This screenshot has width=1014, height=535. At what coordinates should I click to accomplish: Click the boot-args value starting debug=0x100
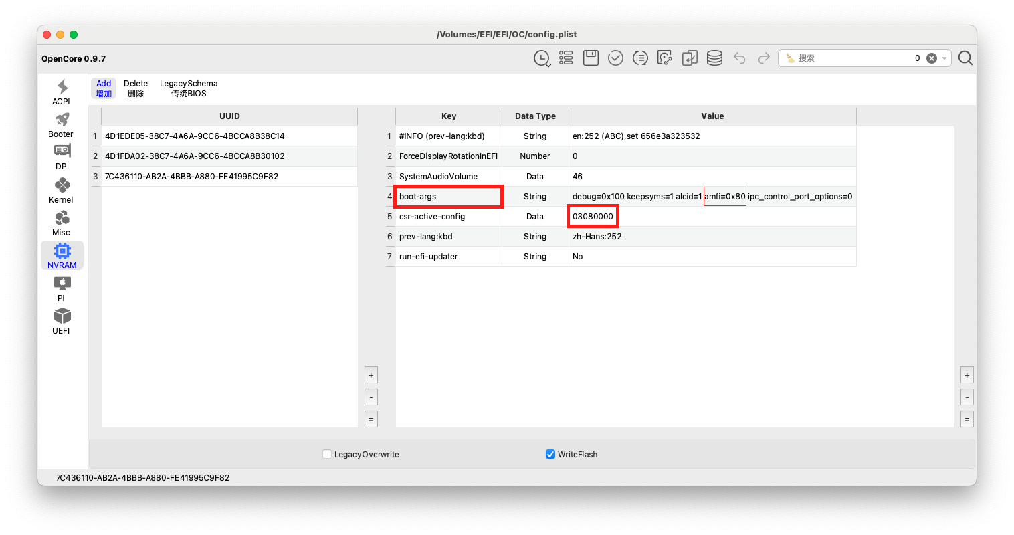(712, 197)
